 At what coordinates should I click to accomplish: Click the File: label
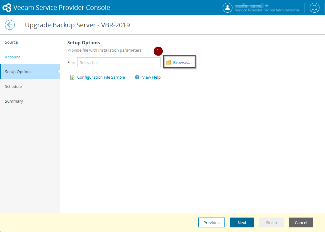click(x=71, y=62)
